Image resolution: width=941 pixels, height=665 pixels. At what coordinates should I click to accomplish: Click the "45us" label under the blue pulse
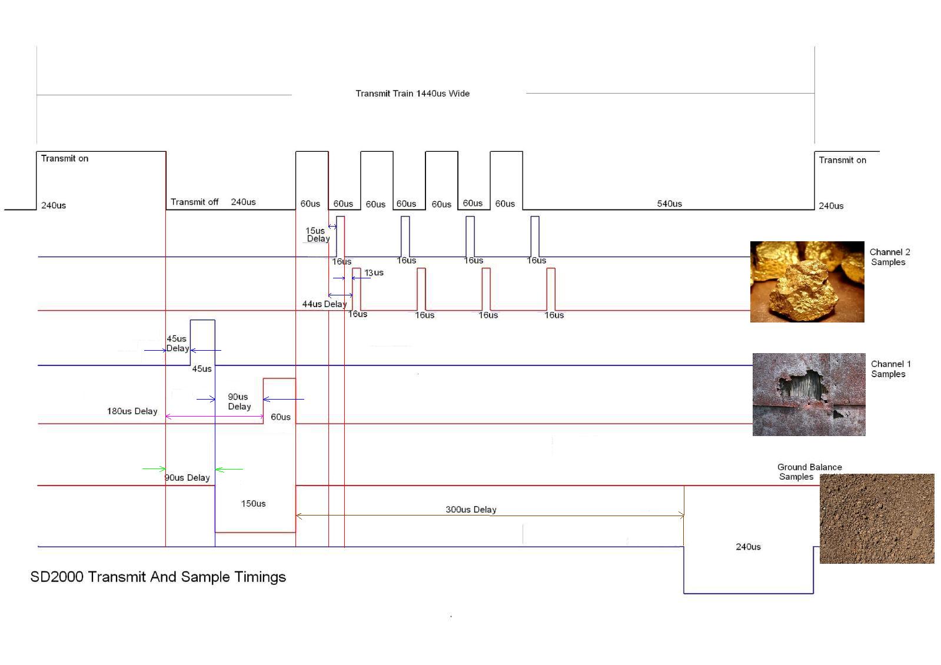[201, 369]
